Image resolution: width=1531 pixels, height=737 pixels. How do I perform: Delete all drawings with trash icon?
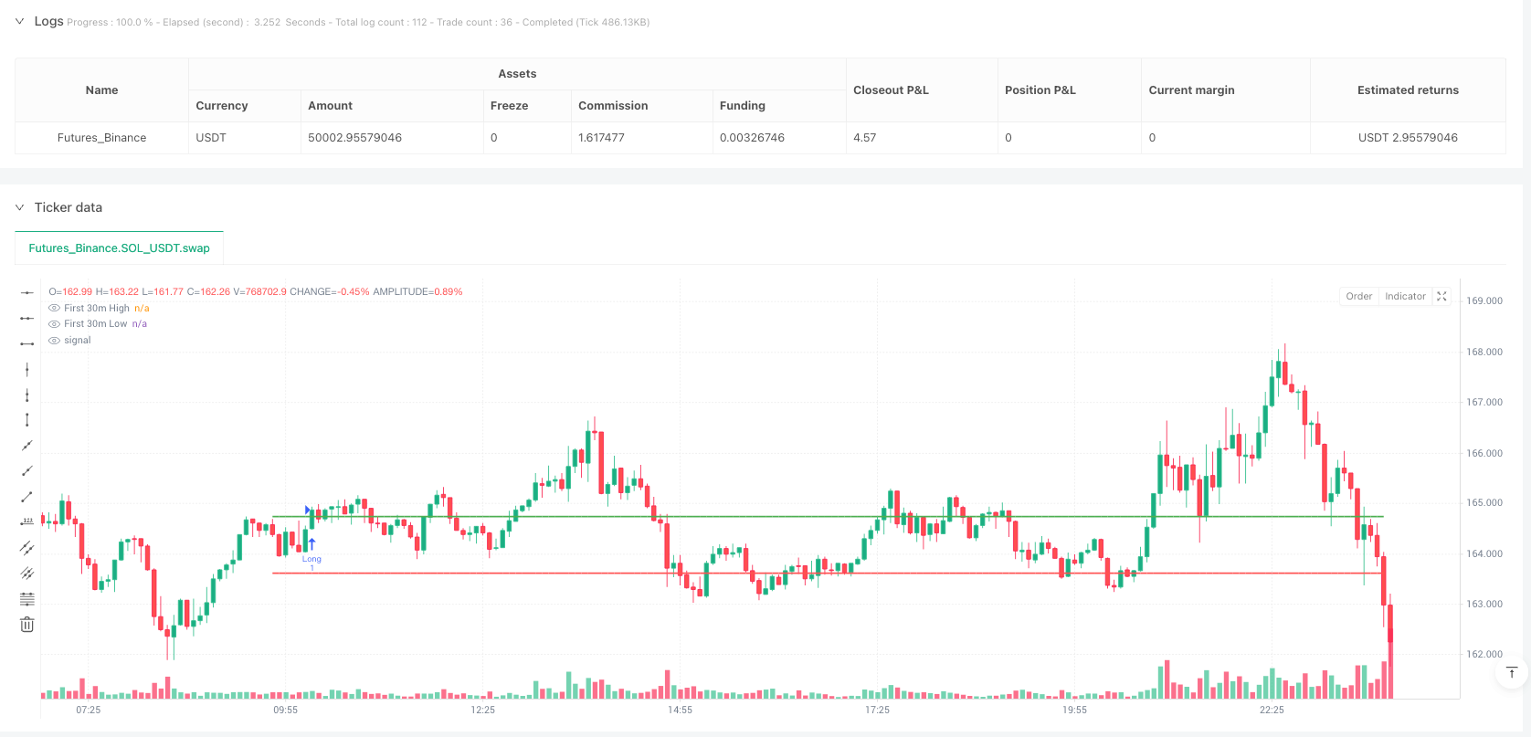(x=27, y=625)
